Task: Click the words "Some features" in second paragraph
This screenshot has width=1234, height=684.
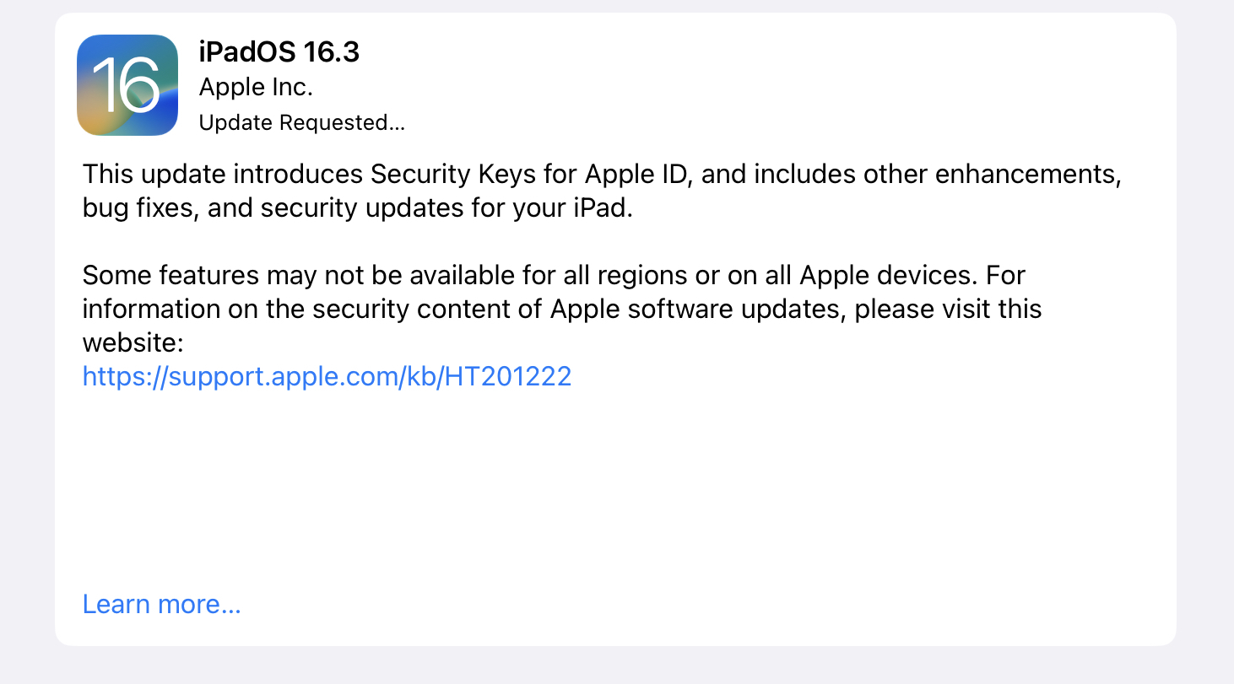Action: [x=170, y=275]
